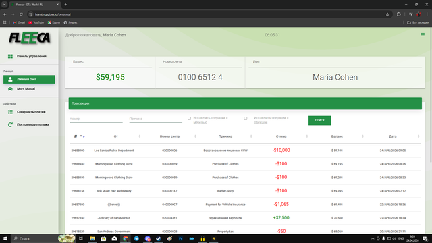Click the Номер search input field

[x=96, y=119]
